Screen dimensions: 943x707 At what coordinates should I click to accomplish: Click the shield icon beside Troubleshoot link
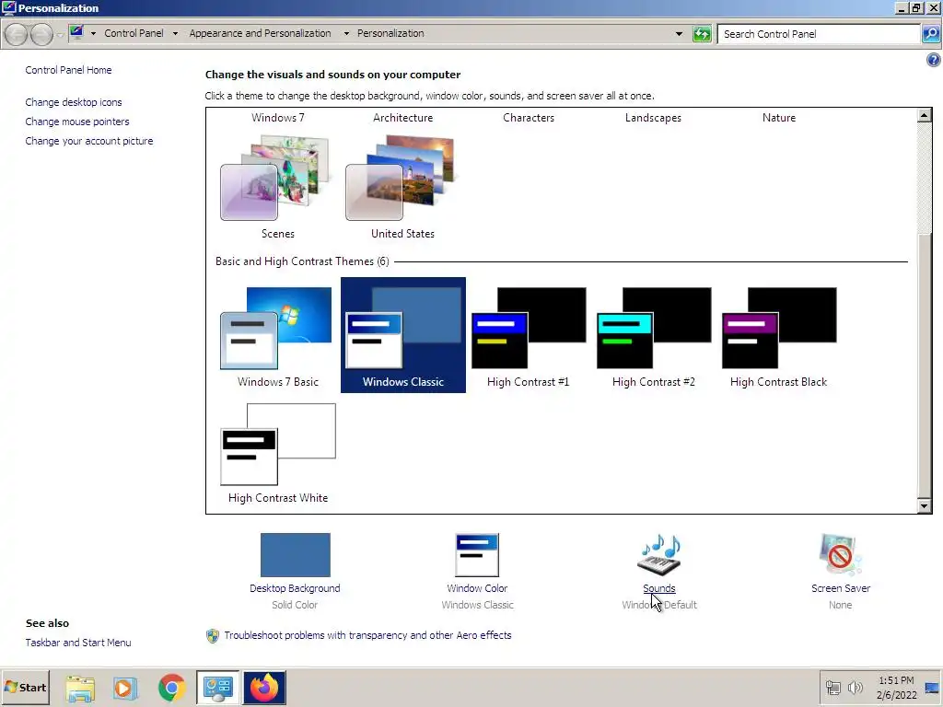[x=213, y=635]
